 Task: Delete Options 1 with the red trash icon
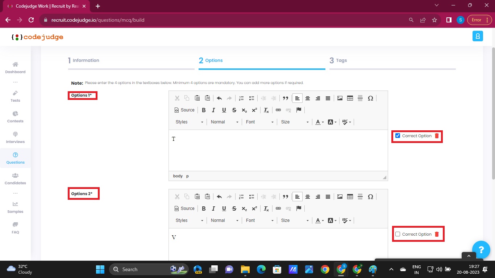coord(437,136)
